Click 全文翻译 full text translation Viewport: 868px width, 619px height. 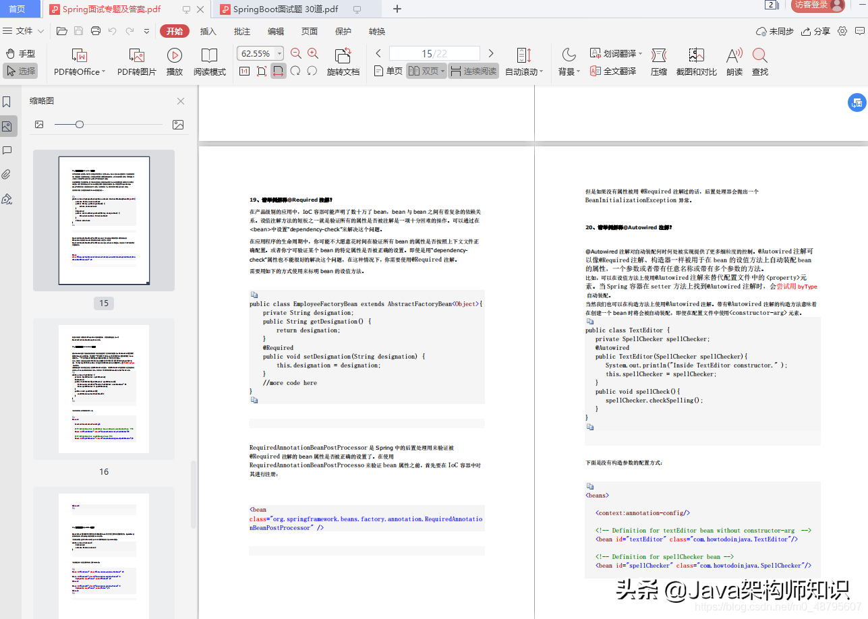613,71
